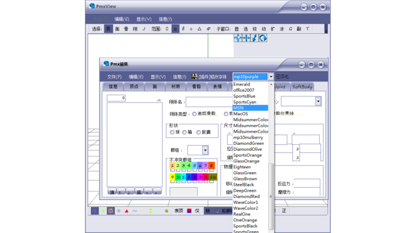Viewport: 415px width, 233px height.
Task: Choose SteelBlack skin from the list
Action: click(x=250, y=184)
